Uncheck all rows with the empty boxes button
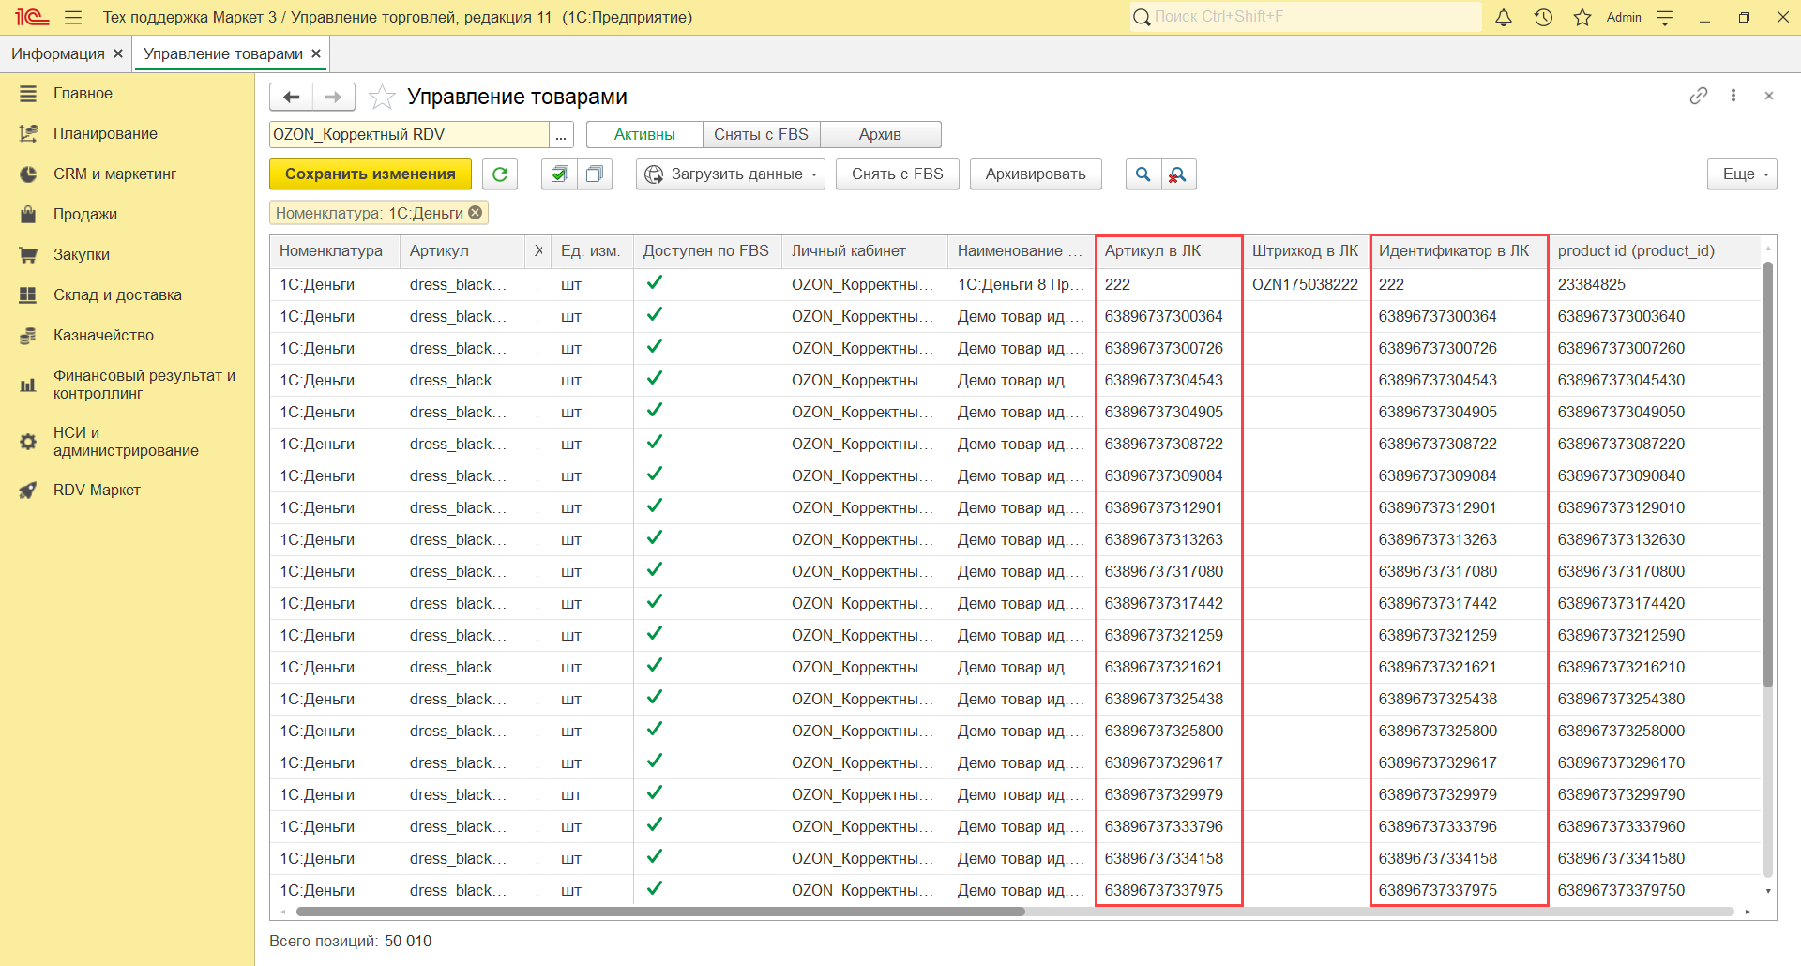The image size is (1801, 966). pos(595,174)
